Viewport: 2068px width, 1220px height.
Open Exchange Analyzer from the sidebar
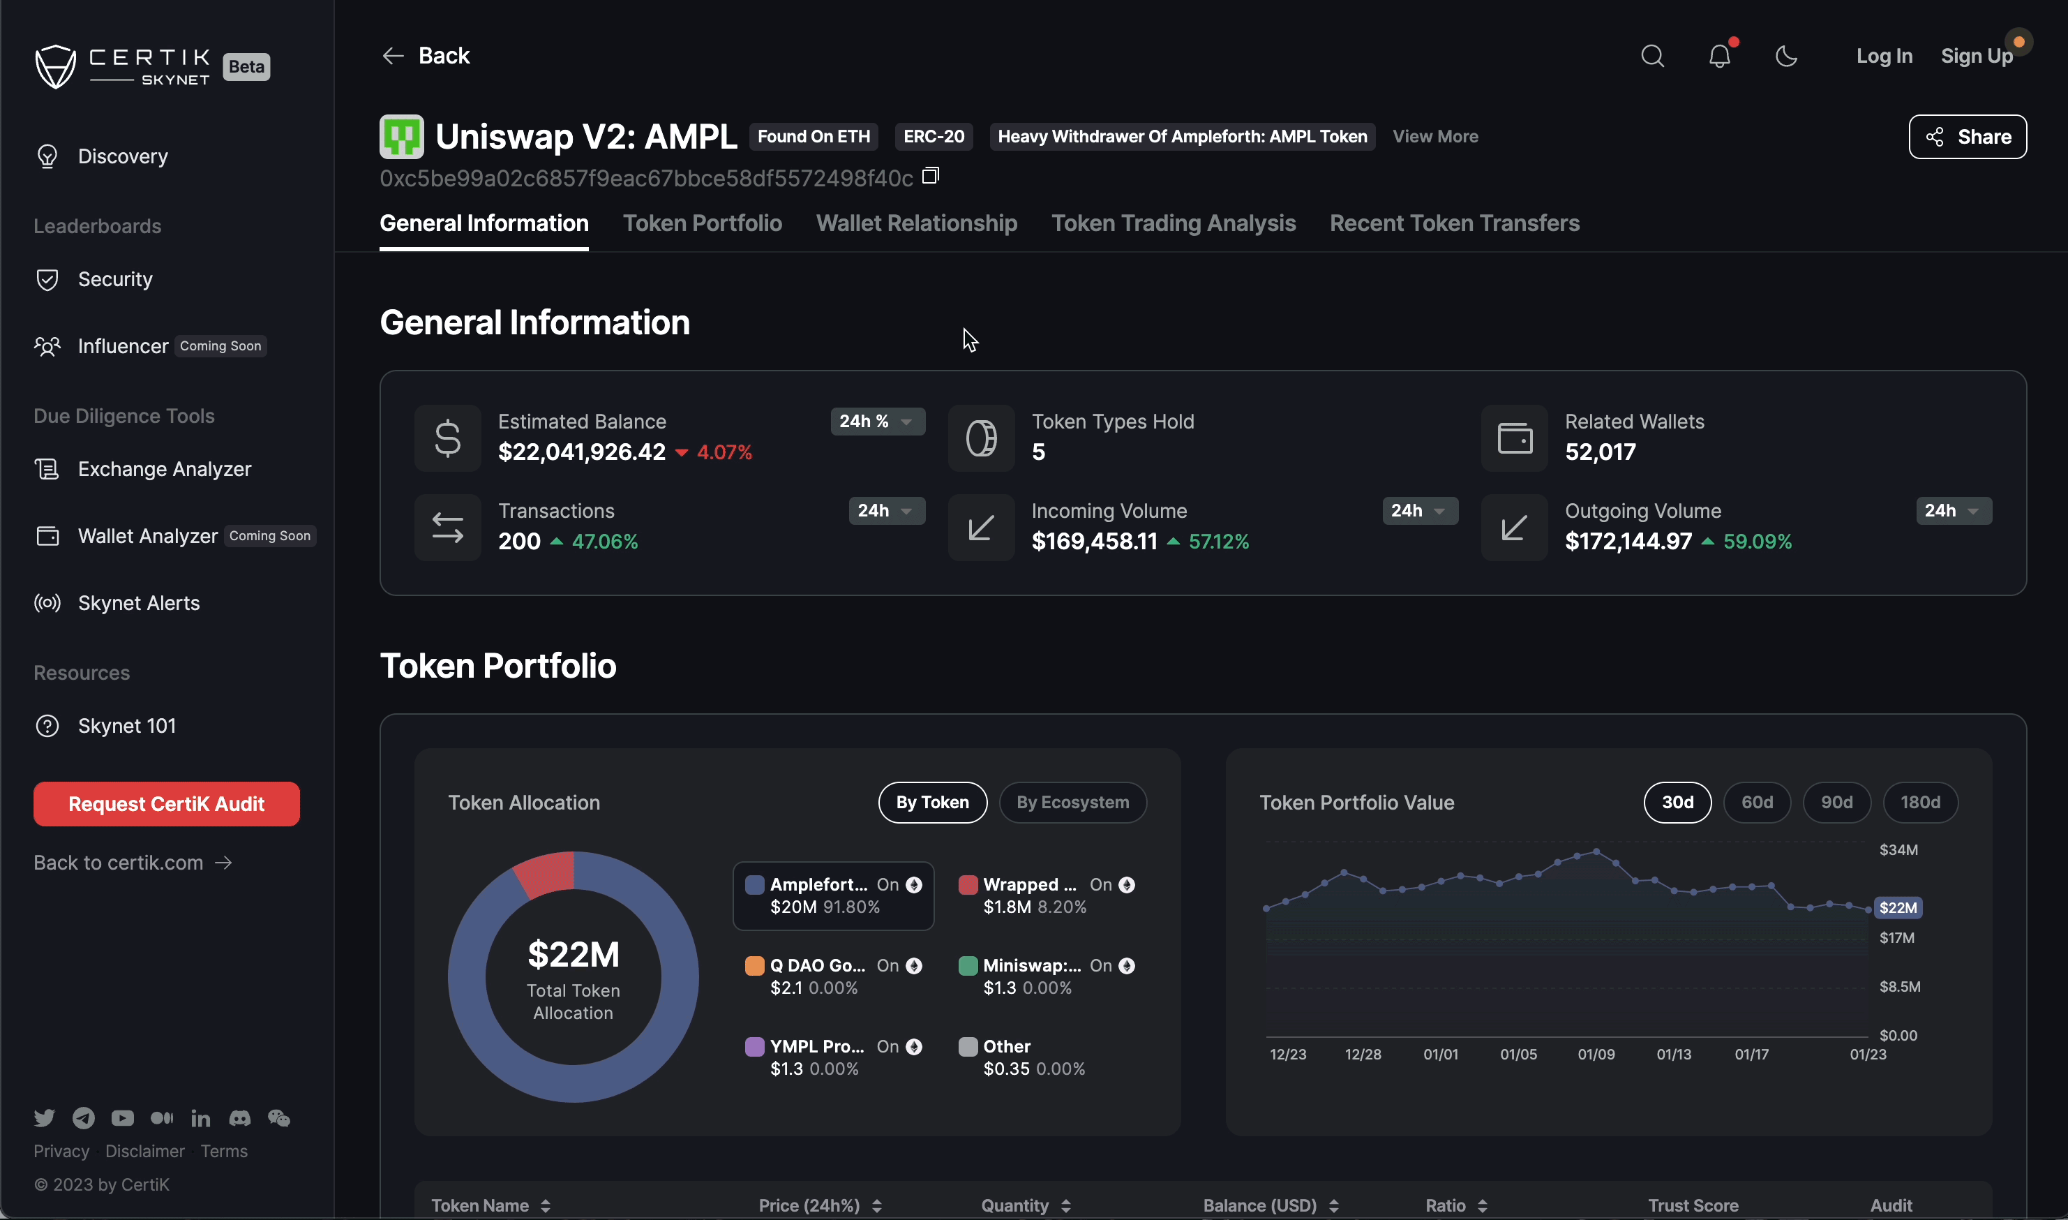[x=165, y=468]
